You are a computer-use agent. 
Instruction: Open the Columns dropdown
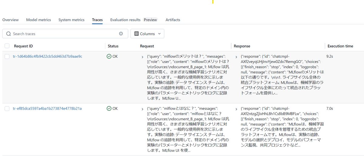(147, 34)
